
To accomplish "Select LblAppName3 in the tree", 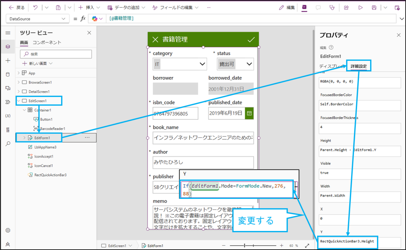I will [x=45, y=147].
